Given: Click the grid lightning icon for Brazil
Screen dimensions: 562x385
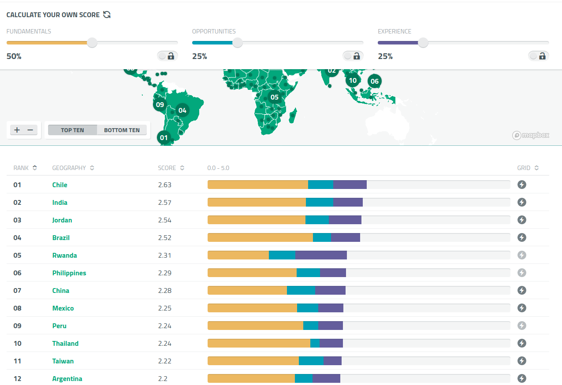Looking at the screenshot, I should (521, 237).
